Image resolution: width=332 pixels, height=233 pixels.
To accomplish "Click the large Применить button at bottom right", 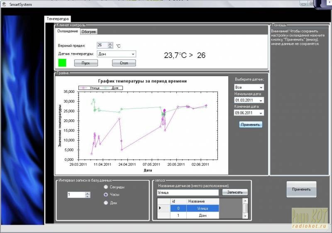I will click(x=302, y=189).
